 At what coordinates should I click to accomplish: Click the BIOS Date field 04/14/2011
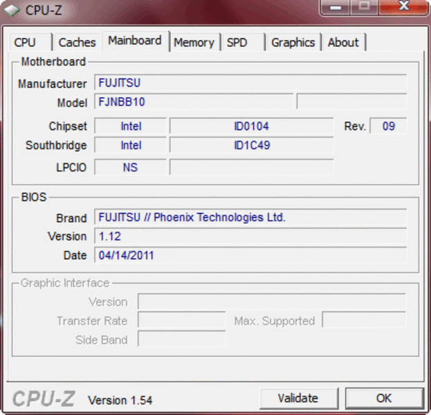[250, 255]
